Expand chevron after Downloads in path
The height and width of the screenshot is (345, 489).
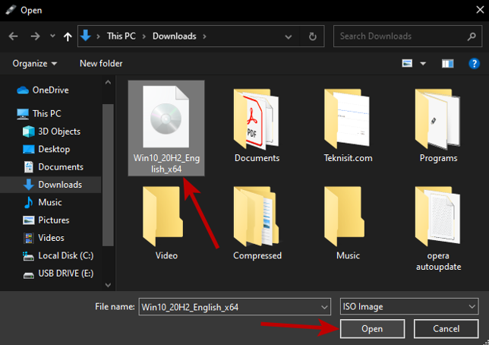[x=204, y=36]
